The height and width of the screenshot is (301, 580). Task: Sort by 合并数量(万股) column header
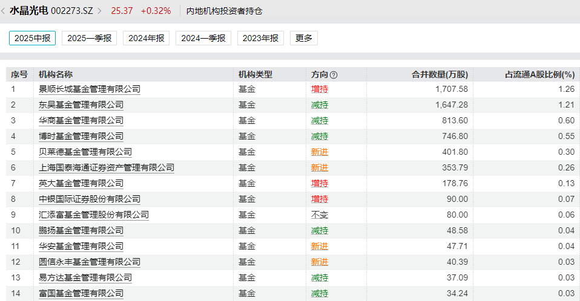click(x=440, y=74)
